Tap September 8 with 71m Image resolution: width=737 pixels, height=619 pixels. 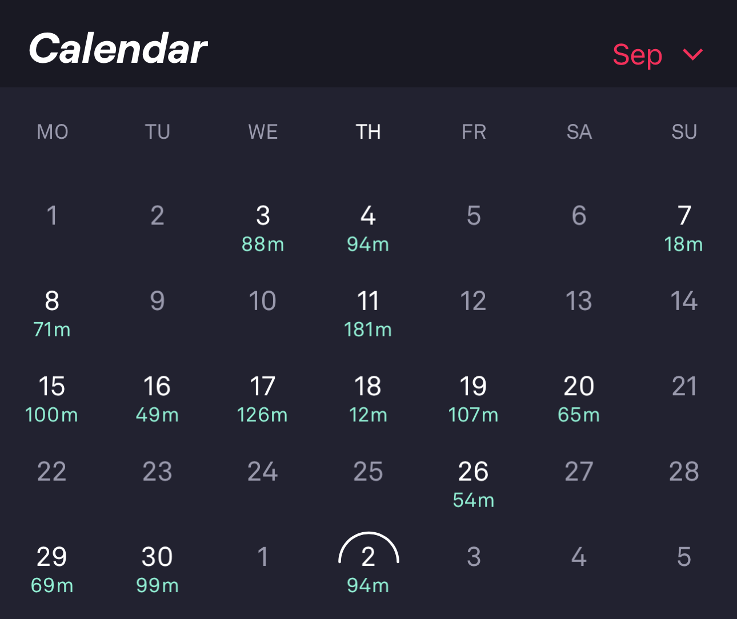tap(52, 312)
